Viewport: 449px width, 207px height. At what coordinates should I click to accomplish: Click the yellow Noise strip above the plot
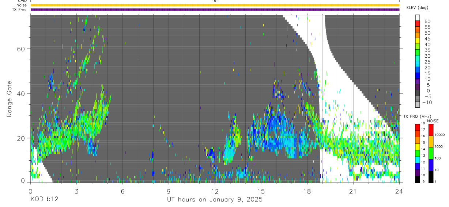[x=215, y=5]
